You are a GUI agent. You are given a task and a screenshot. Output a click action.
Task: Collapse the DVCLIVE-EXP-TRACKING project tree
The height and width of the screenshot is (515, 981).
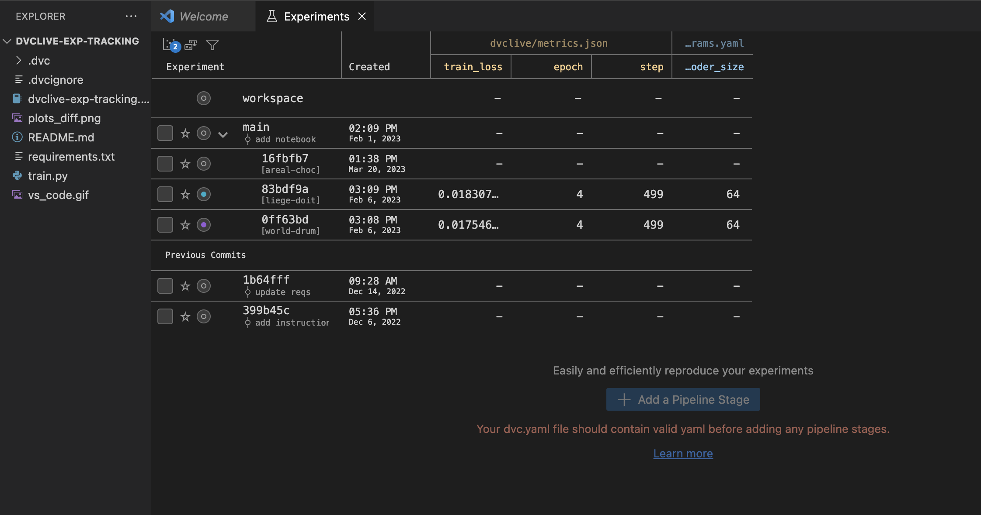7,41
